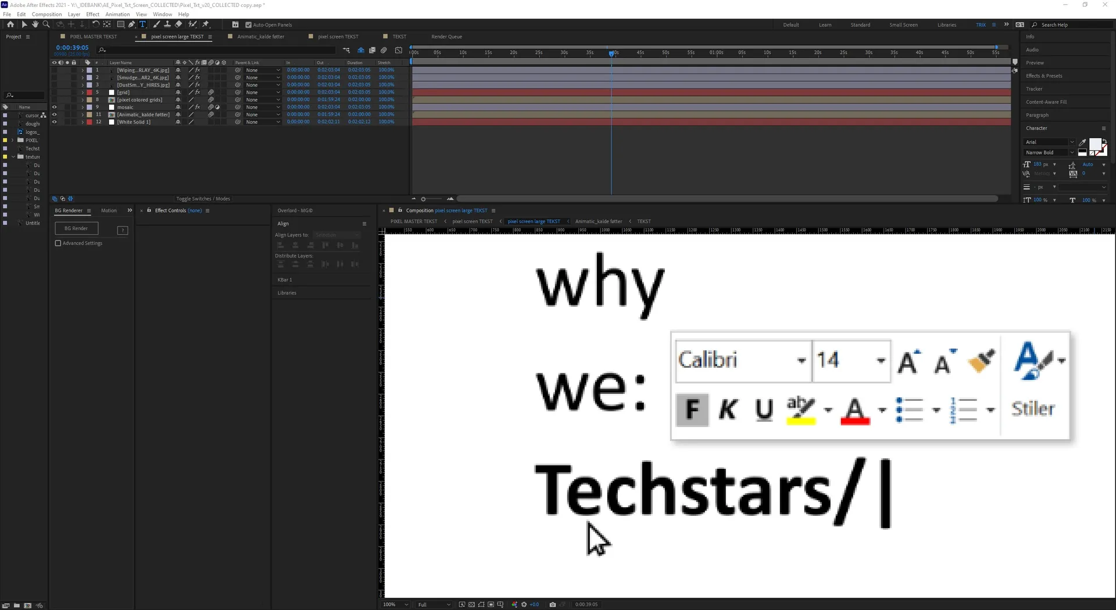Expand the mosaic layer twirl arrow
The height and width of the screenshot is (610, 1116).
click(x=83, y=107)
